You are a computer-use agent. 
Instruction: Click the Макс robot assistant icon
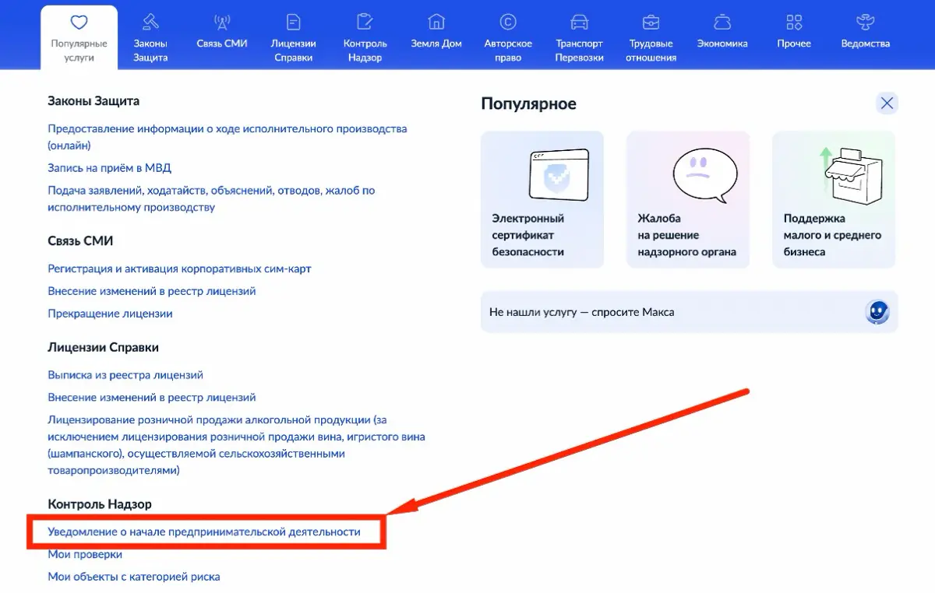[x=877, y=312]
